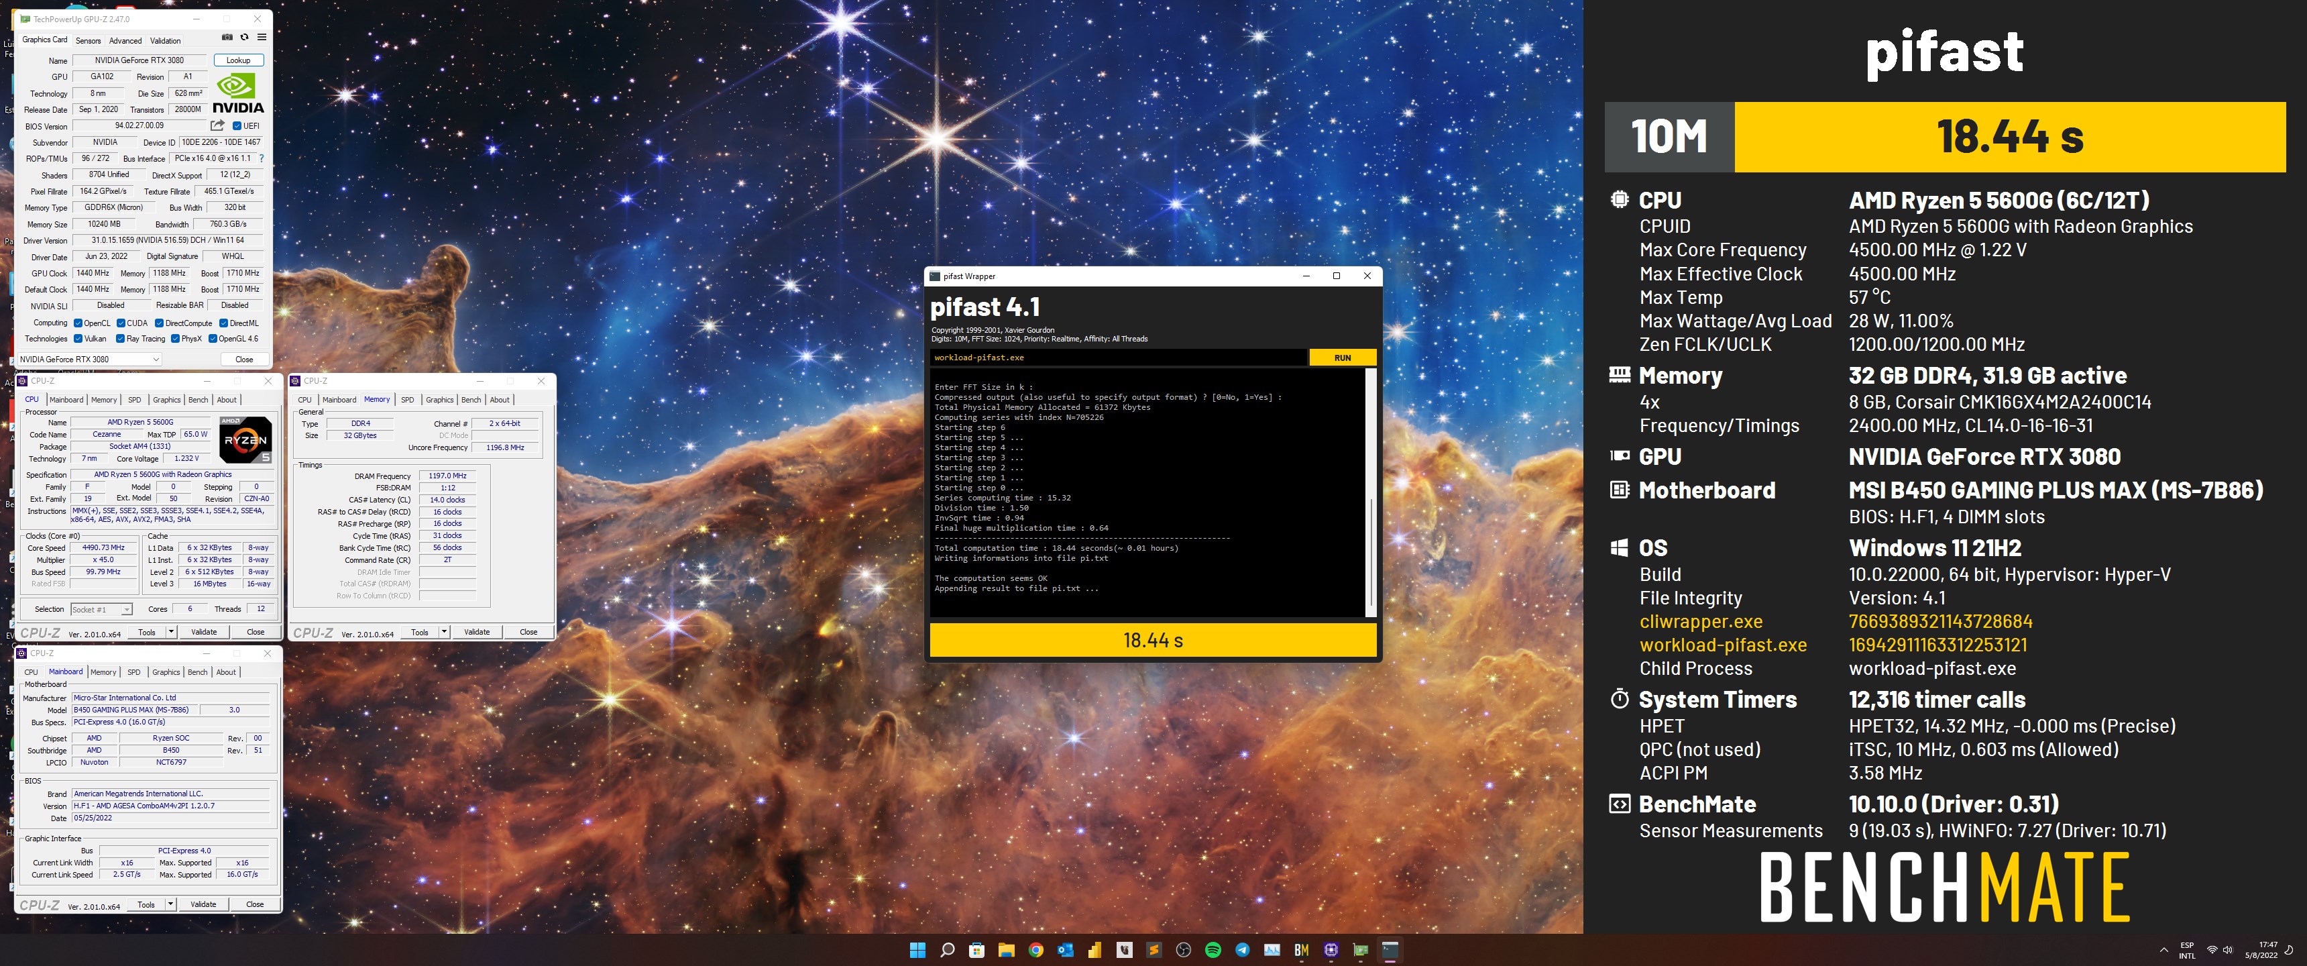Click the yellow RUN button in pifast Wrapper
This screenshot has width=2307, height=966.
pyautogui.click(x=1343, y=358)
